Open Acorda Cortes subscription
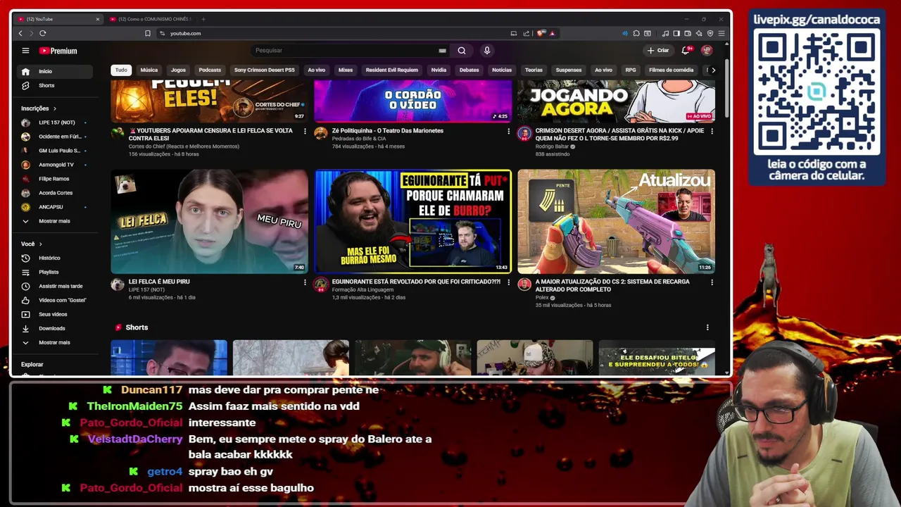Screen dimensions: 901x507 click(x=54, y=193)
